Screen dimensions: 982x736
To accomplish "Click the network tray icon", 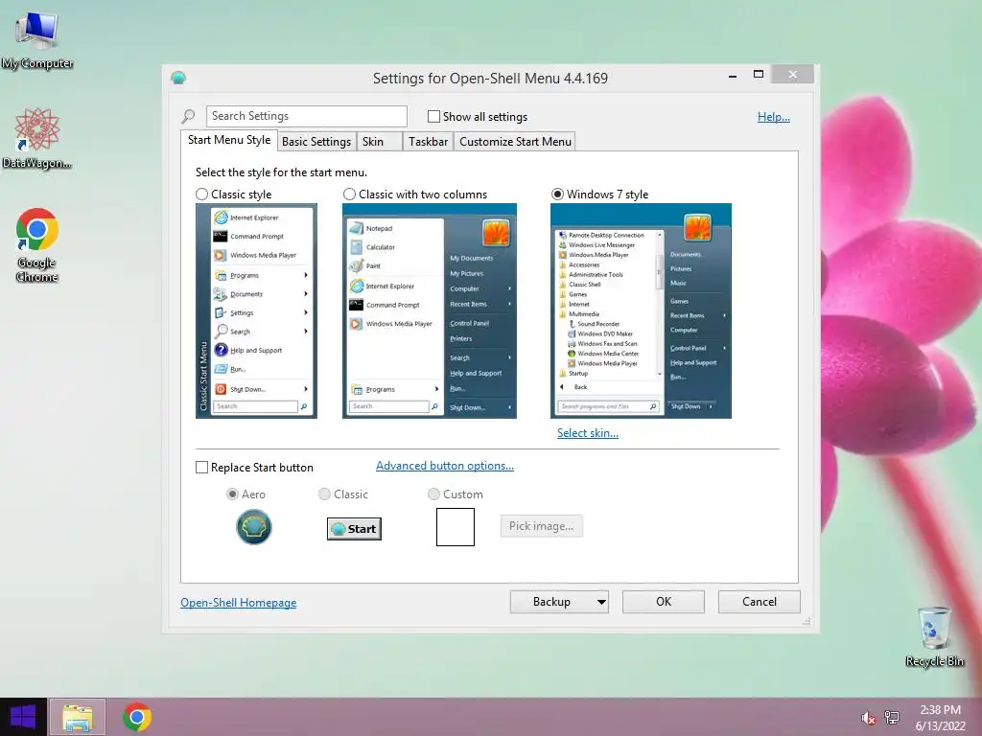I will (892, 718).
